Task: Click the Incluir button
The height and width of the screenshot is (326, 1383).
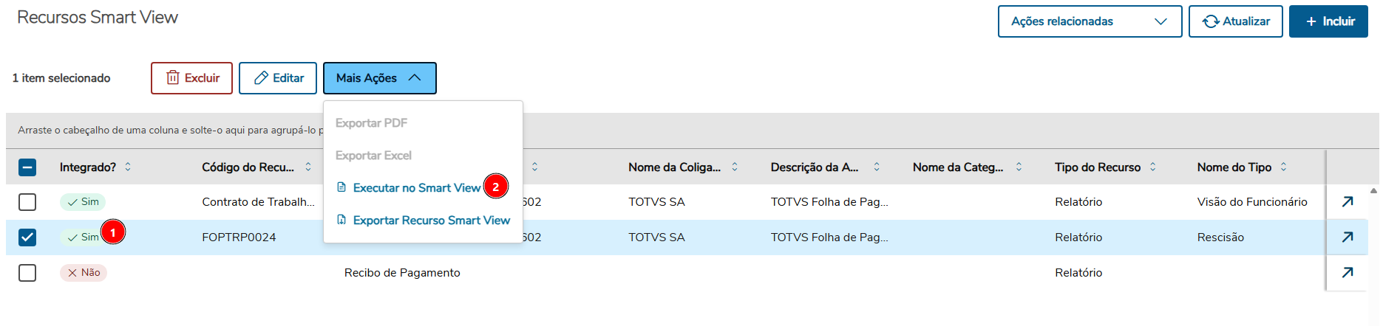Action: [1328, 21]
